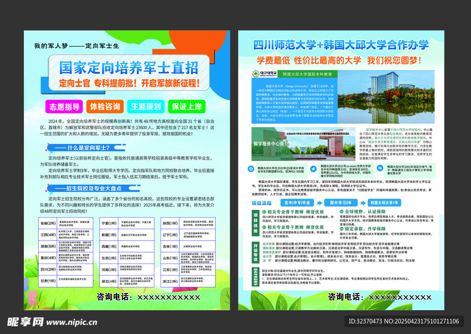Image resolution: width=471 pixels, height=334 pixels.
Task: Click 咨询电话 on the military recruitment flyer
Action: [115, 297]
